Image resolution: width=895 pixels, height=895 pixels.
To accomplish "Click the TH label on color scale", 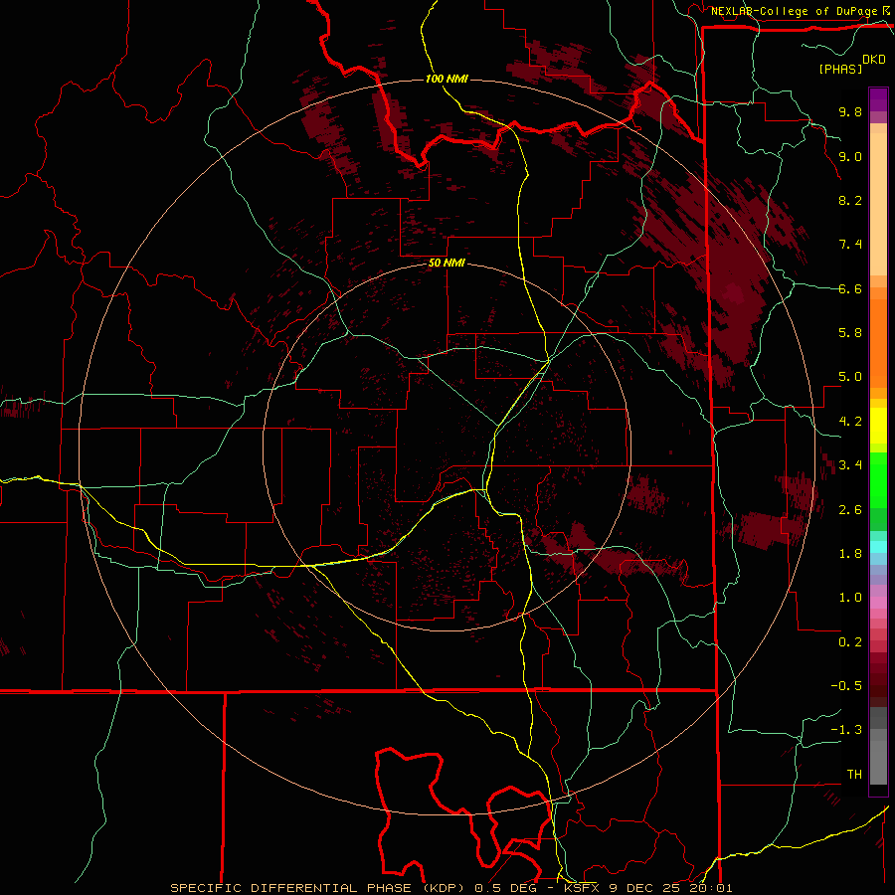I will pyautogui.click(x=854, y=775).
